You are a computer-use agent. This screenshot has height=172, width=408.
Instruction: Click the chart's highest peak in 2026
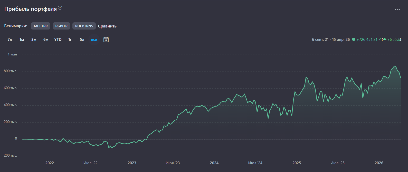tap(395, 66)
